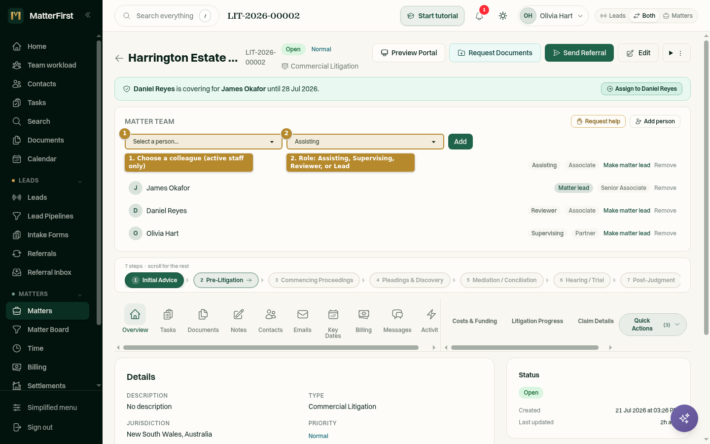
Task: Switch to the Documents matter tab
Action: coord(203,321)
